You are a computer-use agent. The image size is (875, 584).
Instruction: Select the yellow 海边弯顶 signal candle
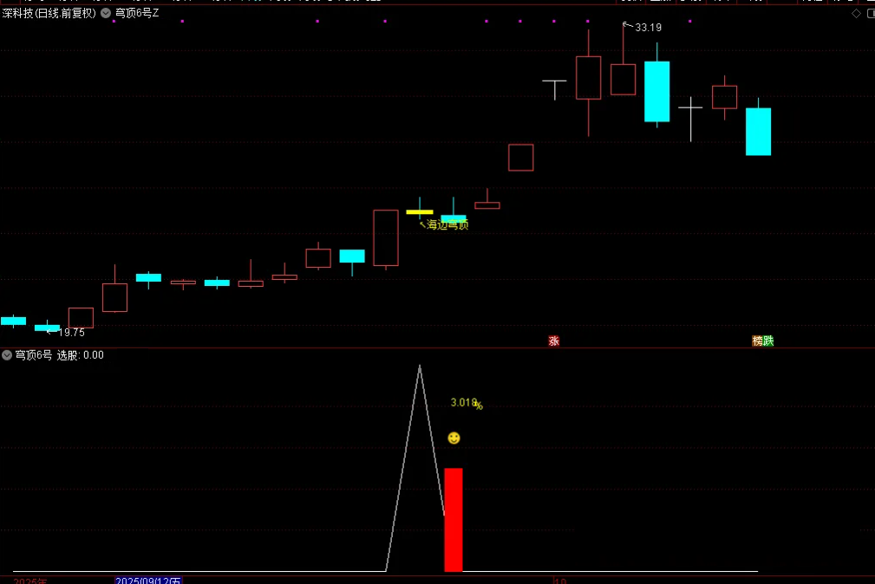420,211
